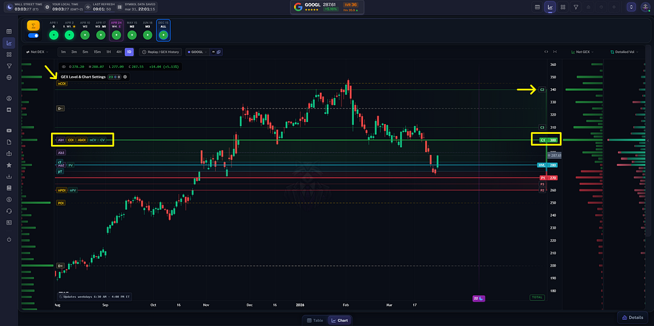Image resolution: width=654 pixels, height=326 pixels.
Task: Open the Discord chat icon in sidebar
Action: [x=9, y=110]
